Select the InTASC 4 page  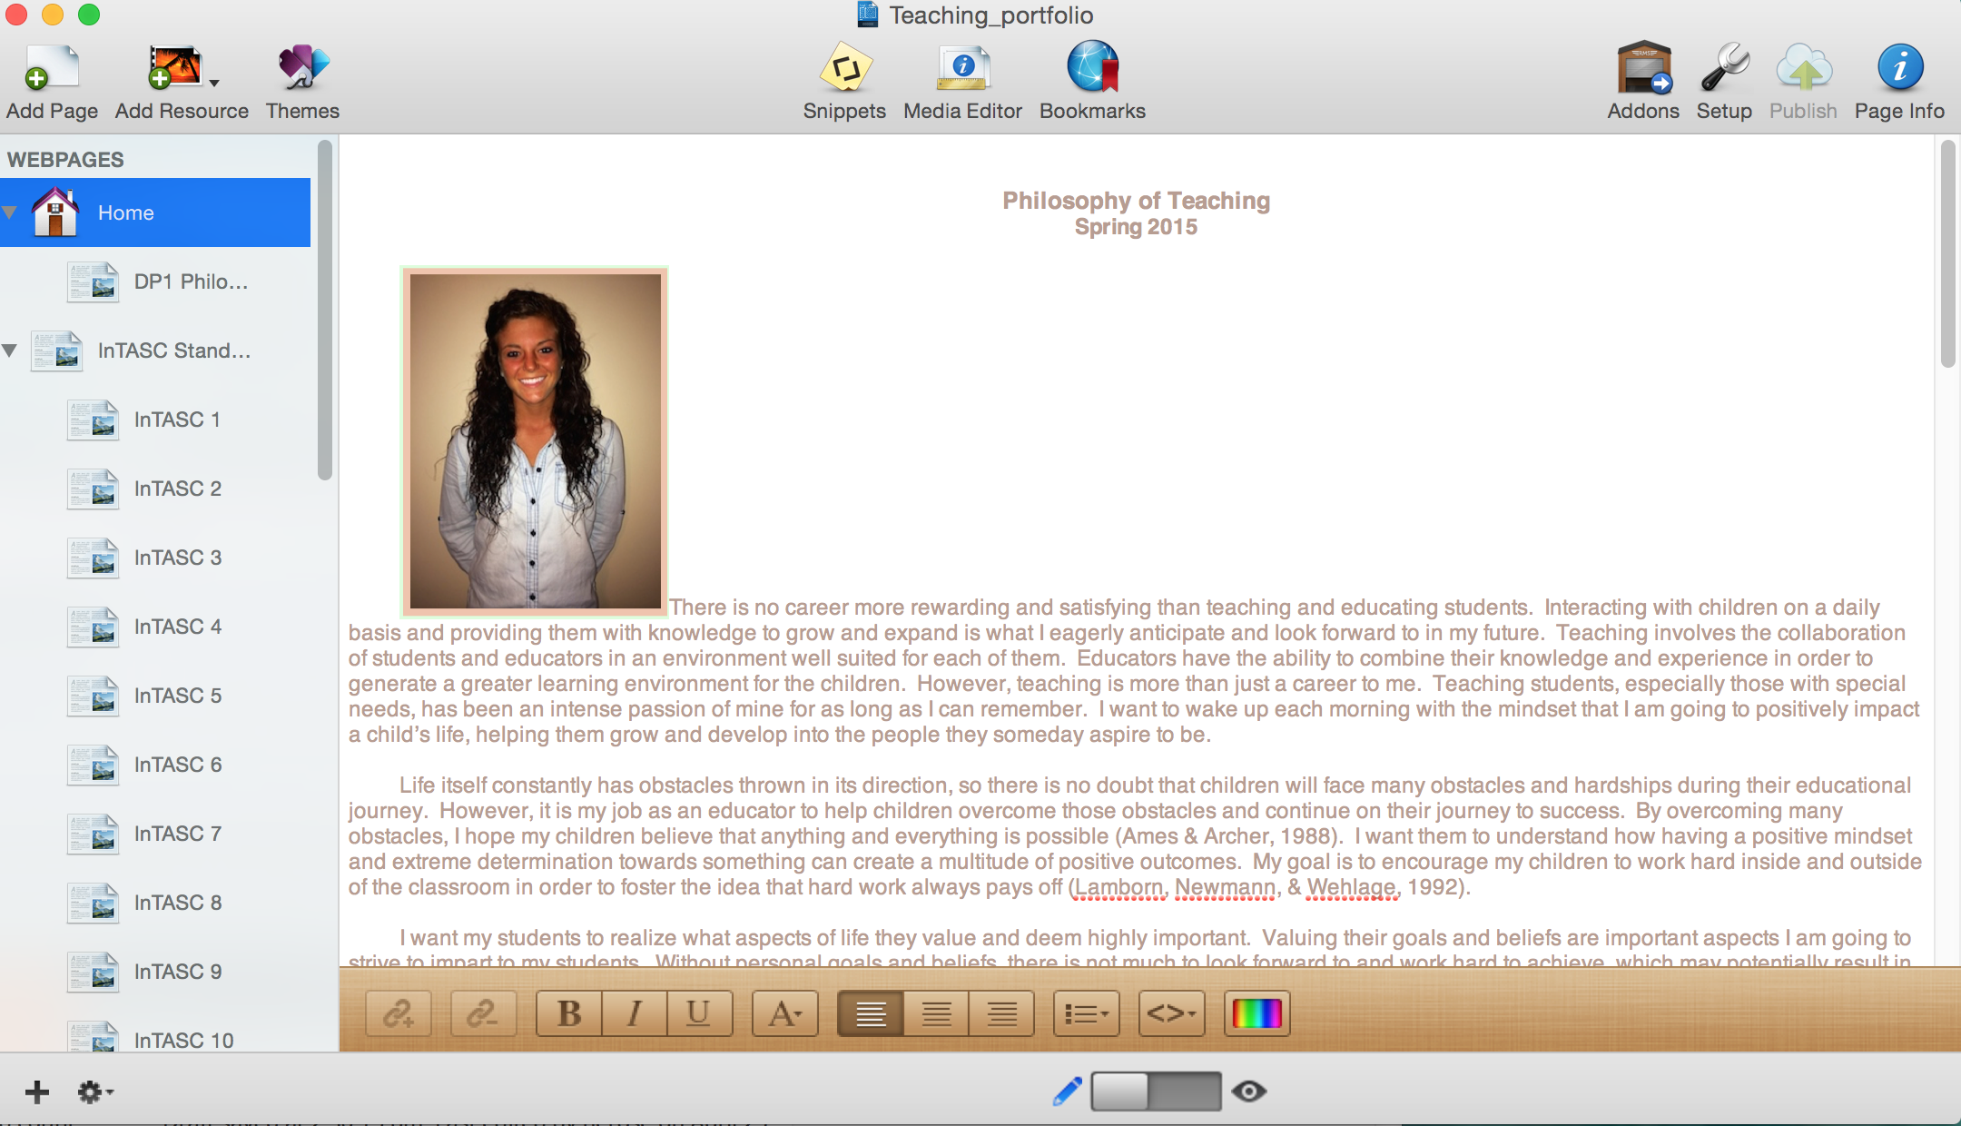(177, 627)
